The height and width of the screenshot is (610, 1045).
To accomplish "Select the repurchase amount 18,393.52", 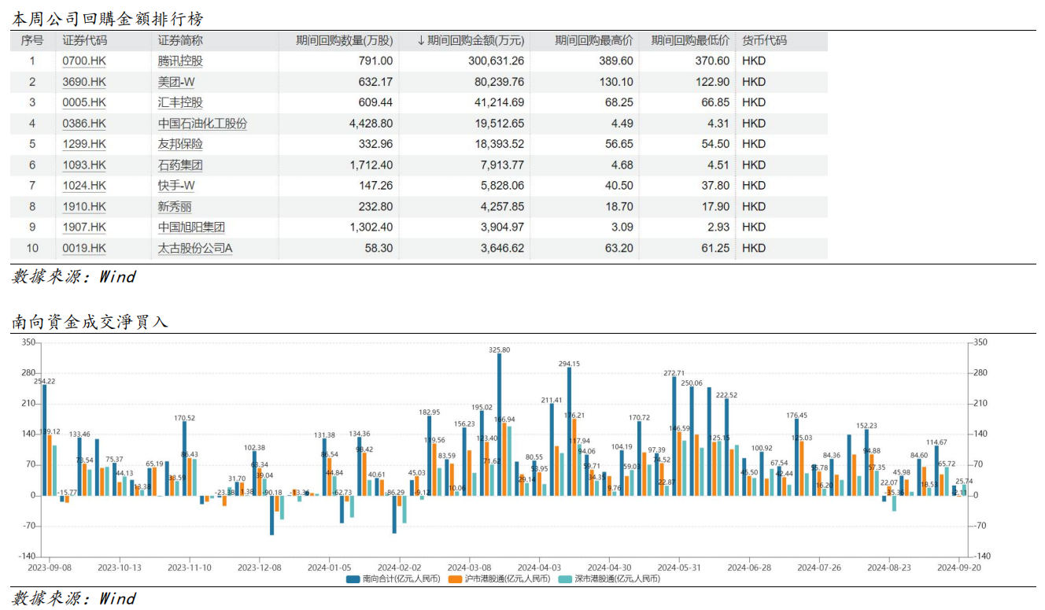I will (x=499, y=144).
